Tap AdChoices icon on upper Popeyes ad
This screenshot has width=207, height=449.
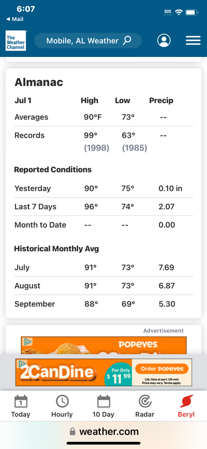pos(28,342)
